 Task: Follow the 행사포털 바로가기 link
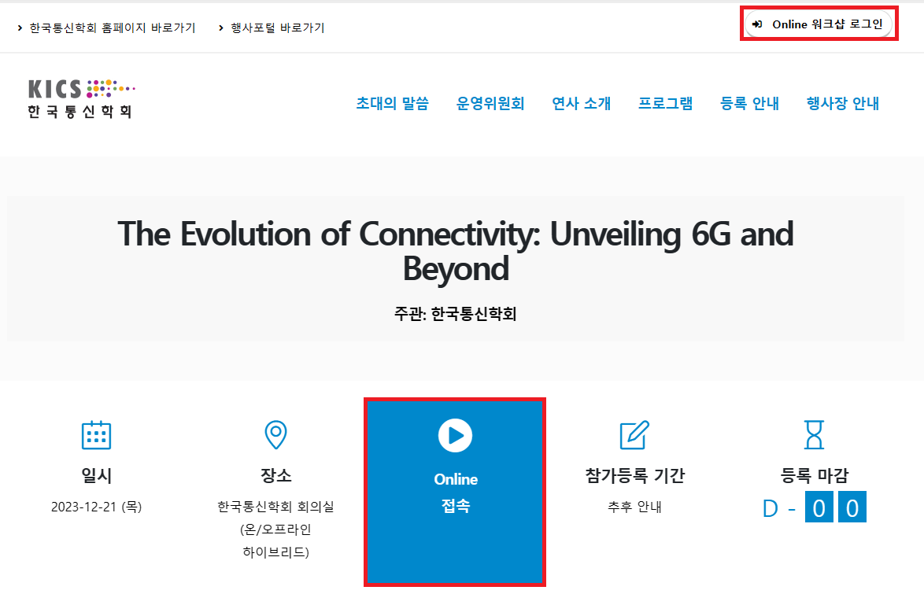[x=277, y=28]
